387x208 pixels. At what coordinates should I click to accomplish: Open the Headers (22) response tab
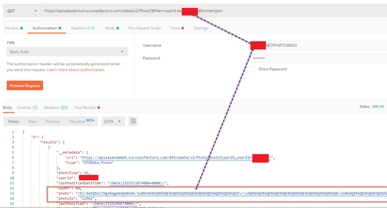56,107
